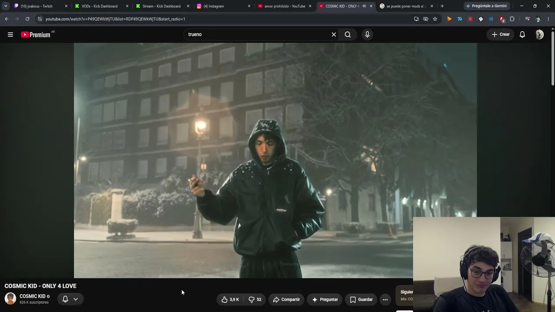Open the Preguntar AI button
Viewport: 555px width, 312px height.
325,299
